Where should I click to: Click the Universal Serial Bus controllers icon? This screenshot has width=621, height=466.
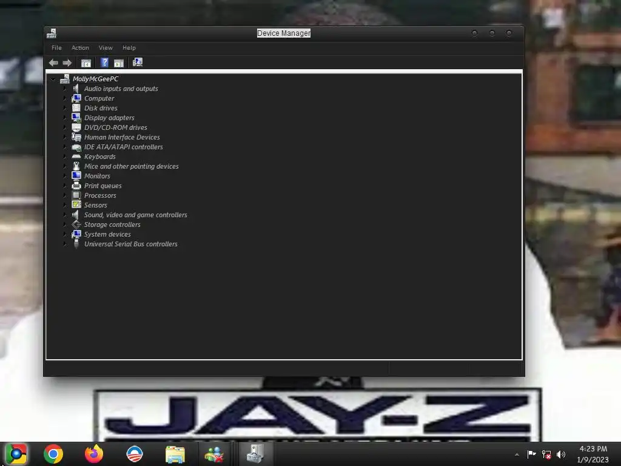76,244
